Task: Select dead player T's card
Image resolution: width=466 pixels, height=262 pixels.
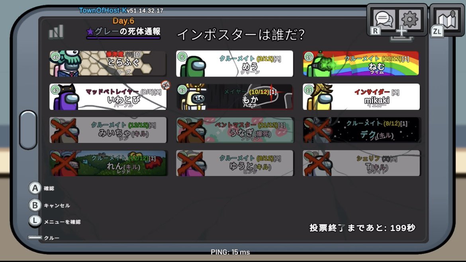Action: [361, 163]
